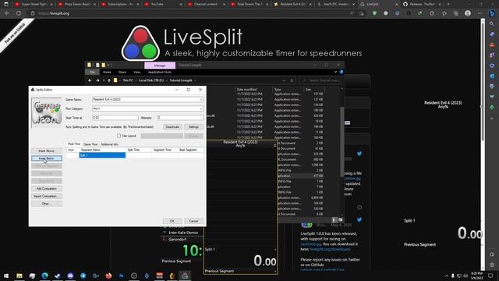Viewport: 499px width, 281px height.
Task: Open Firefox from the taskbar
Action: (x=108, y=276)
